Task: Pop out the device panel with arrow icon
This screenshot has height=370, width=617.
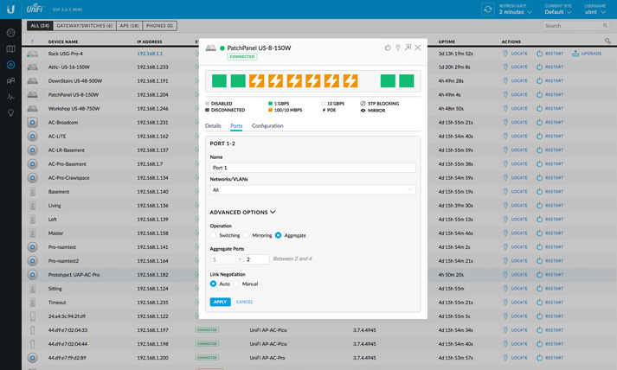Action: coord(408,48)
